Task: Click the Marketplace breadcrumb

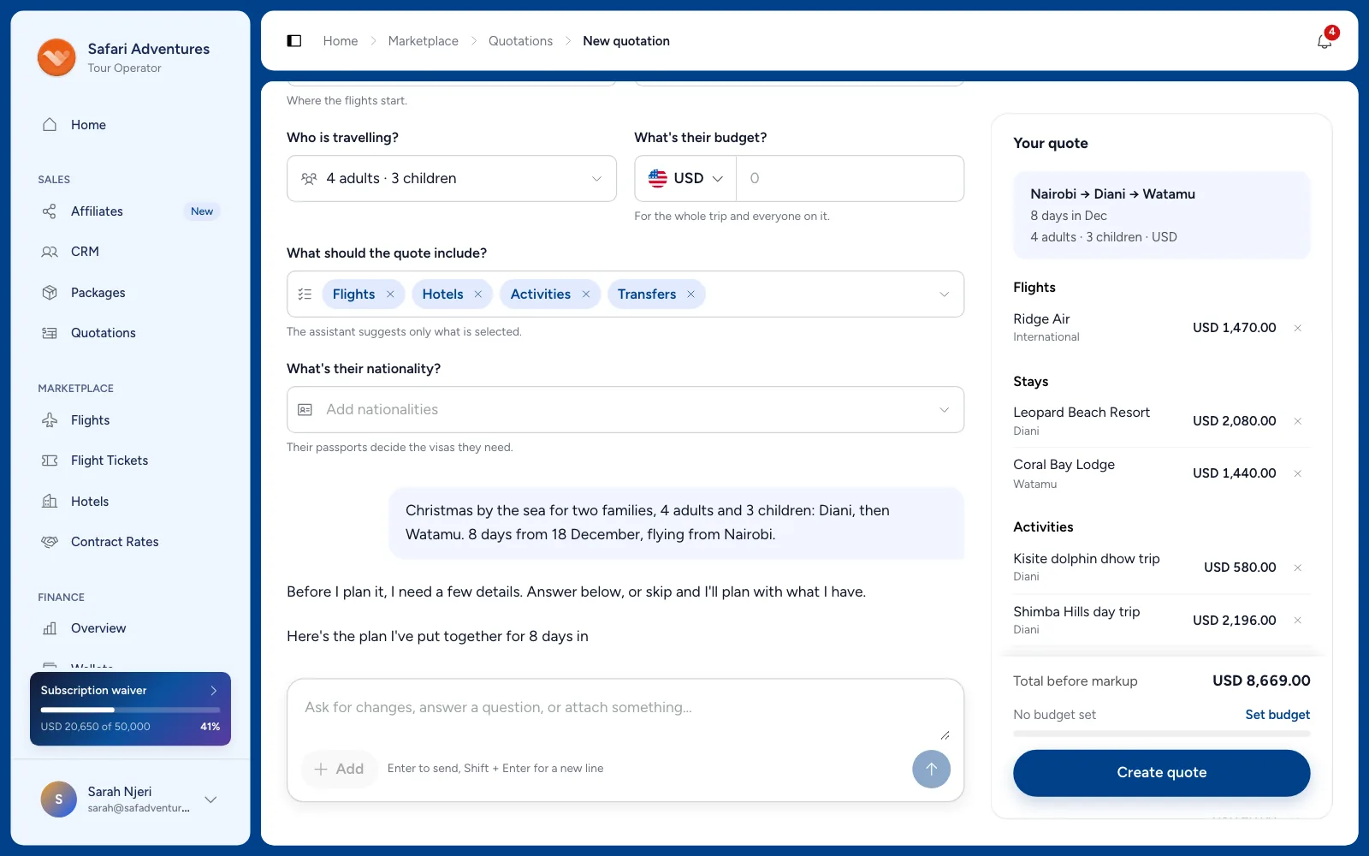Action: (x=423, y=41)
